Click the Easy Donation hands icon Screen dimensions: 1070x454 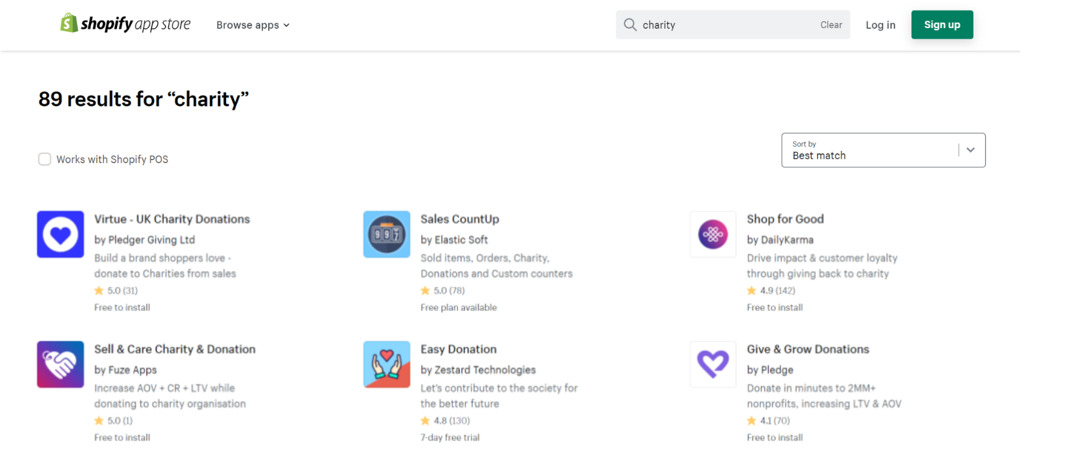coord(387,365)
